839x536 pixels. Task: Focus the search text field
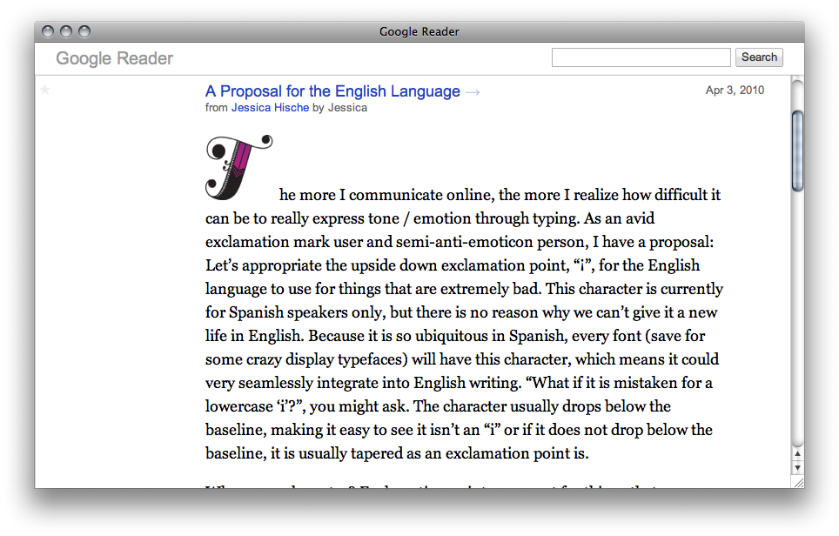coord(641,57)
